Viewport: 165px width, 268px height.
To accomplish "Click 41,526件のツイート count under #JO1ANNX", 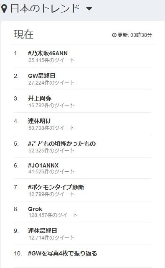I will tap(51, 171).
